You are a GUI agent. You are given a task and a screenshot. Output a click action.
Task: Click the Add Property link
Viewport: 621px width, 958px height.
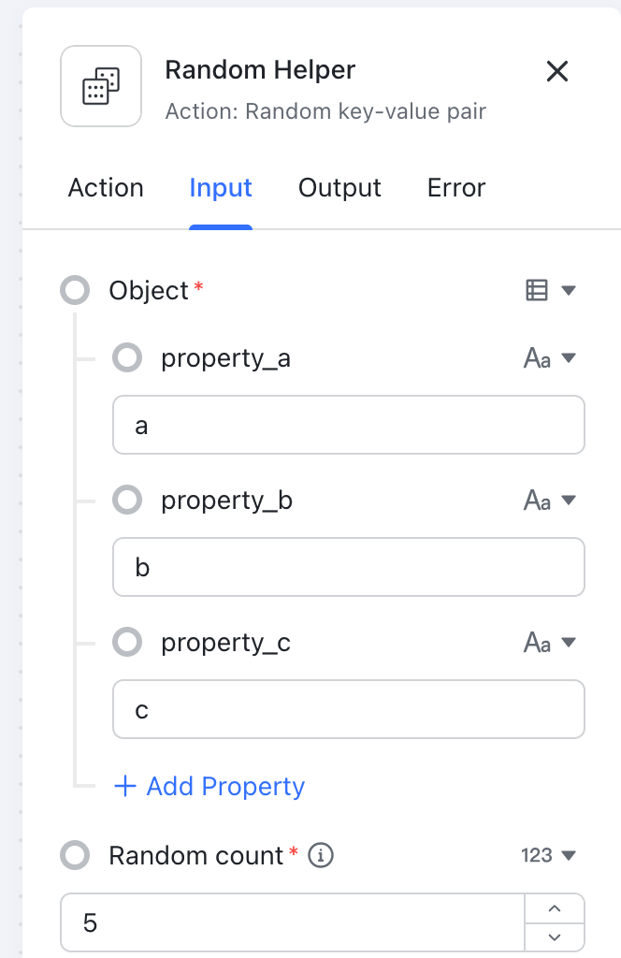209,786
